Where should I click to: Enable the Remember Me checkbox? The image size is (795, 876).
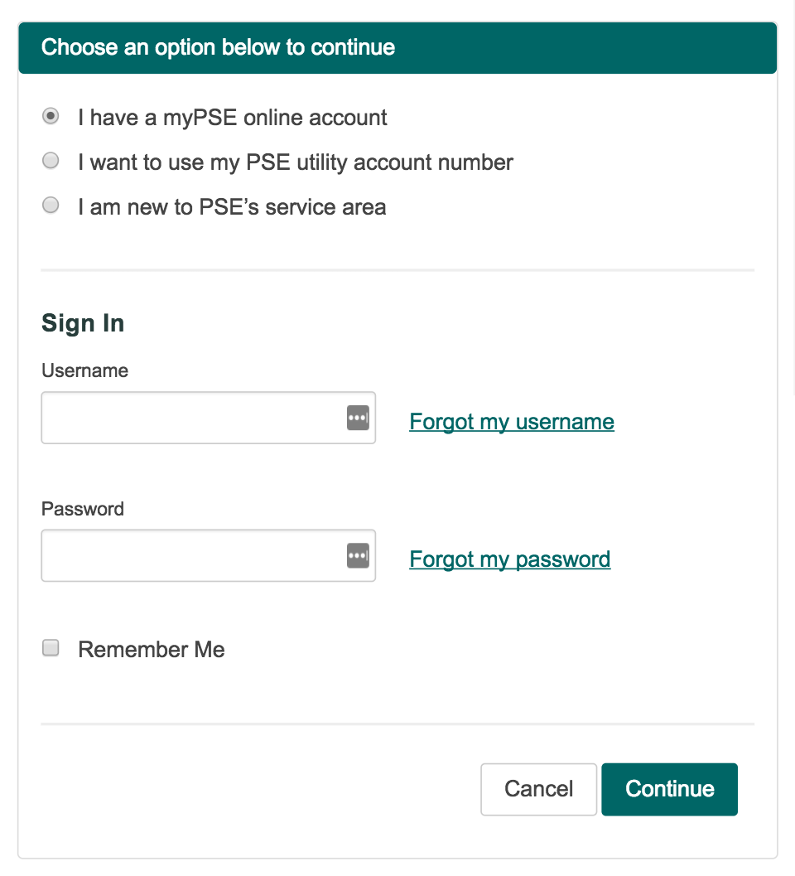tap(51, 648)
